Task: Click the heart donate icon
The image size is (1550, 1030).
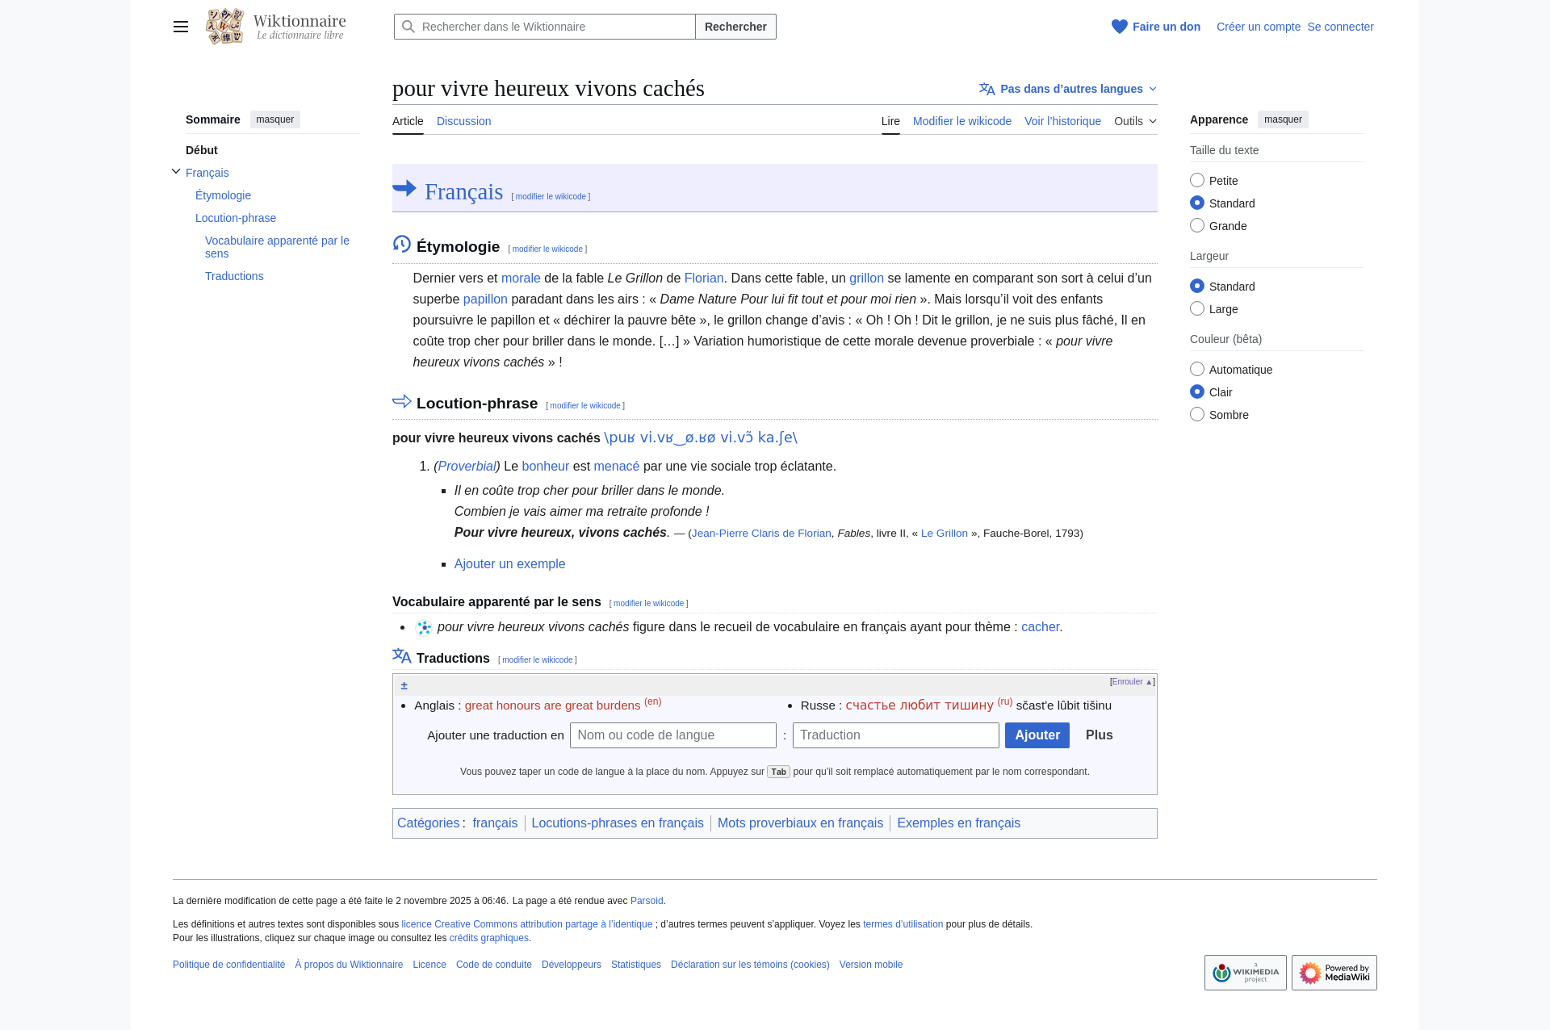Action: click(1119, 27)
